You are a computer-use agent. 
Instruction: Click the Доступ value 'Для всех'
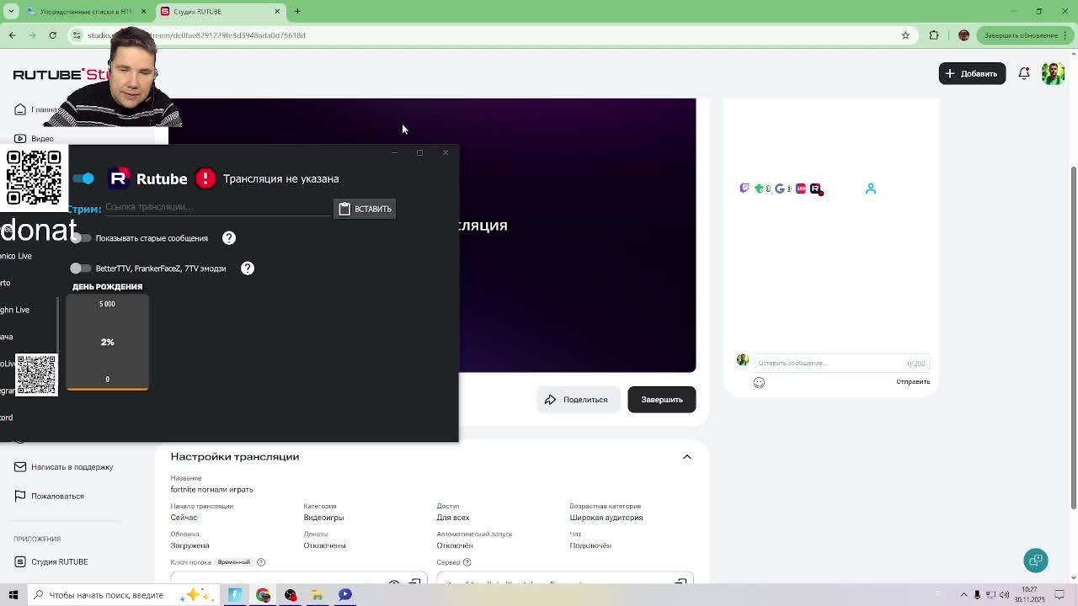(453, 518)
